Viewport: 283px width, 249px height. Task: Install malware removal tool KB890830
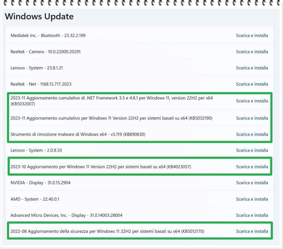[x=252, y=134]
